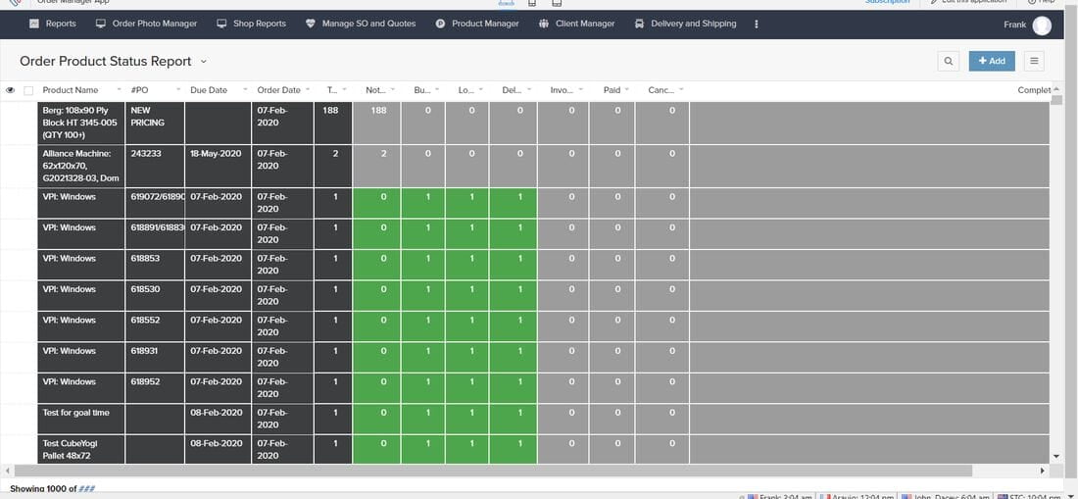Open Product Name column dropdown arrow

pyautogui.click(x=119, y=90)
